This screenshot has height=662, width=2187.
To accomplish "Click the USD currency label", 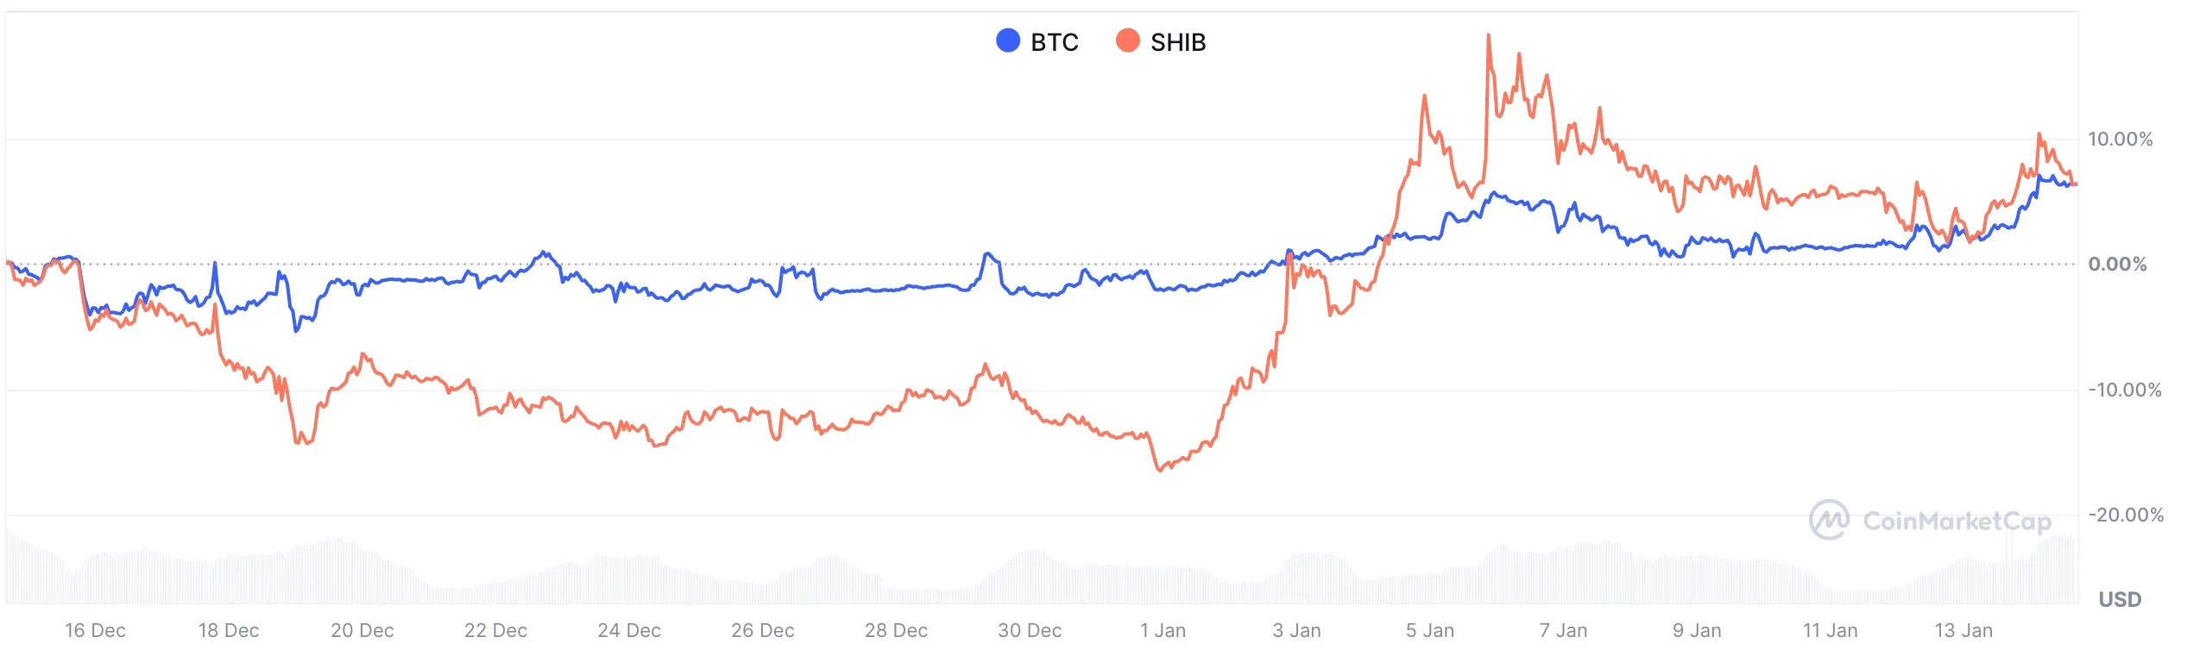I will coord(2120,599).
